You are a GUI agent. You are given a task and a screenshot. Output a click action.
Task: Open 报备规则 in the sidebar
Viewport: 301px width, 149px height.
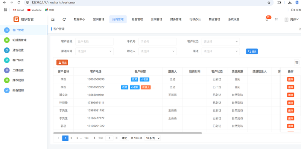click(x=24, y=90)
